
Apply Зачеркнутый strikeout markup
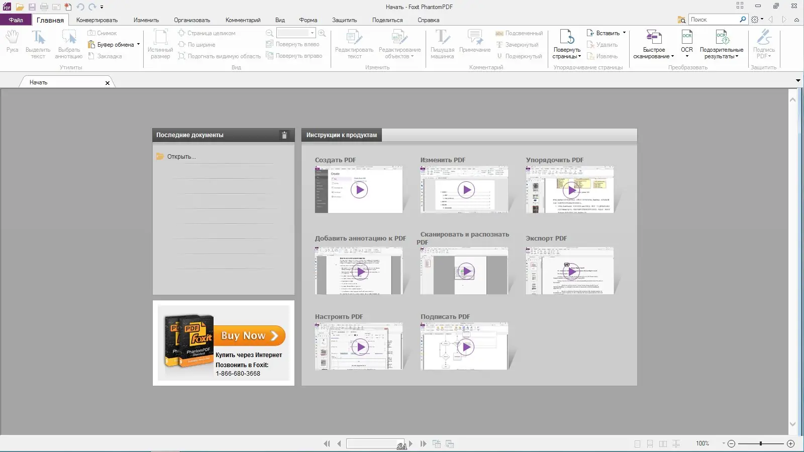coord(517,45)
